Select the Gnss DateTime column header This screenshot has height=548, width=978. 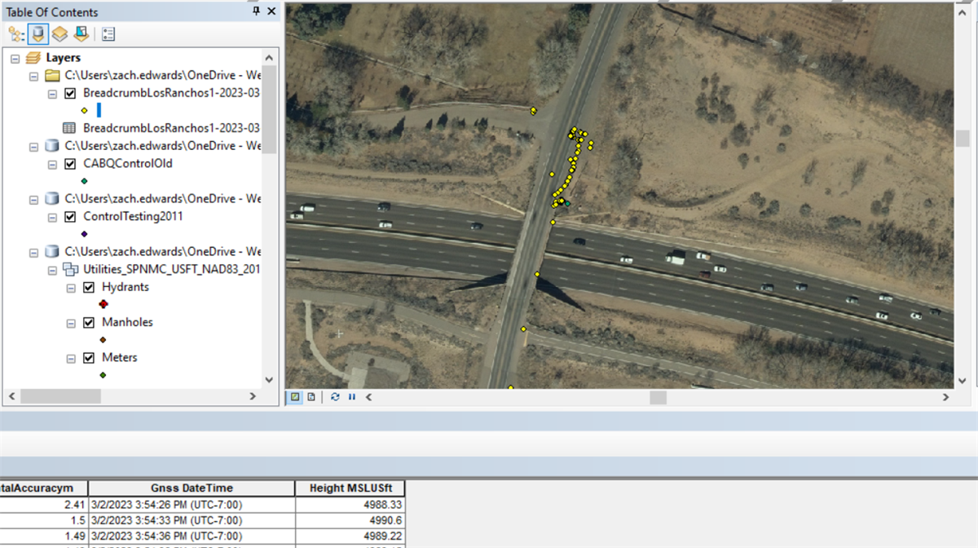point(192,488)
